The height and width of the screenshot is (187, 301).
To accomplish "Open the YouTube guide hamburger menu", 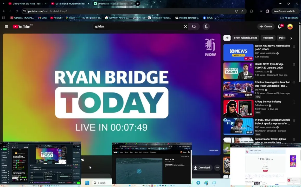I will tap(6, 27).
